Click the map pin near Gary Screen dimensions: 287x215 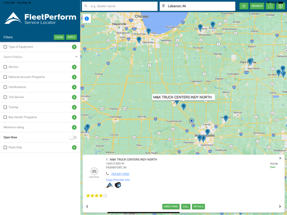point(149,31)
